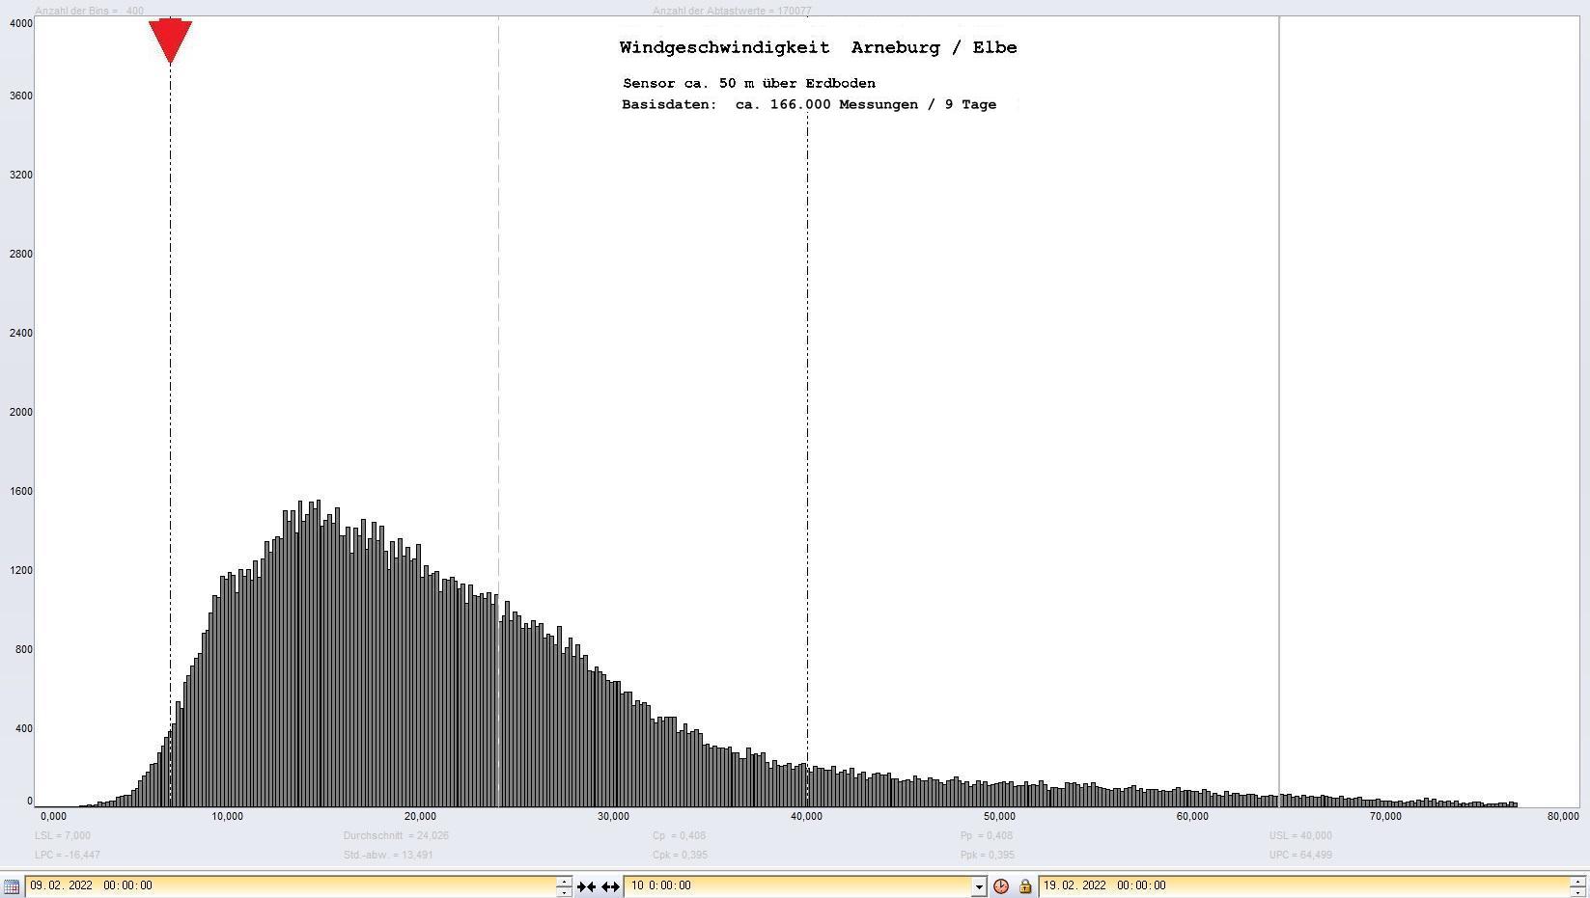Image resolution: width=1590 pixels, height=898 pixels.
Task: Click the y-axis label 1200
Action: (21, 570)
